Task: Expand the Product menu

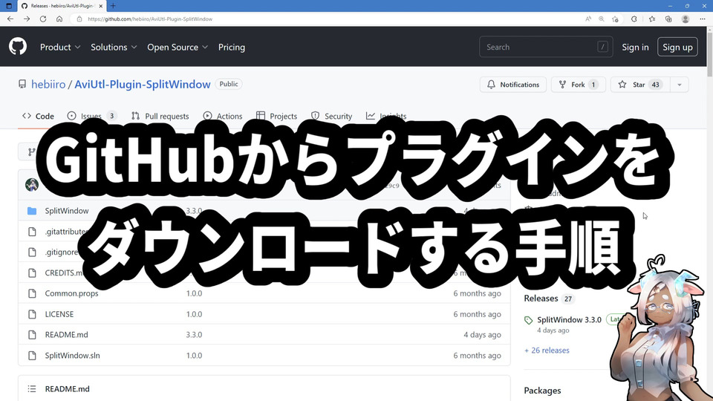Action: click(60, 48)
